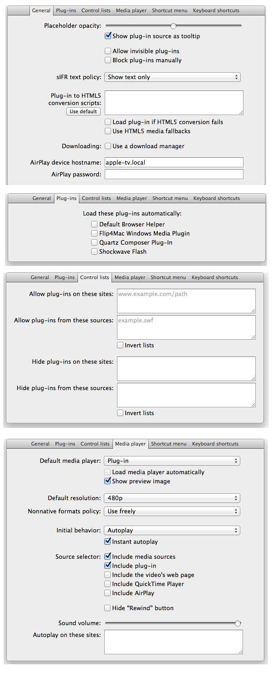Enable Include QuickTime Player option
Image resolution: width=272 pixels, height=682 pixels.
[x=108, y=584]
